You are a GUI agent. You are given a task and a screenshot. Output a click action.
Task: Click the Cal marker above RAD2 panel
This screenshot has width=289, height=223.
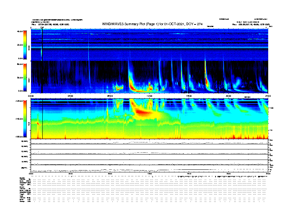coord(42,27)
